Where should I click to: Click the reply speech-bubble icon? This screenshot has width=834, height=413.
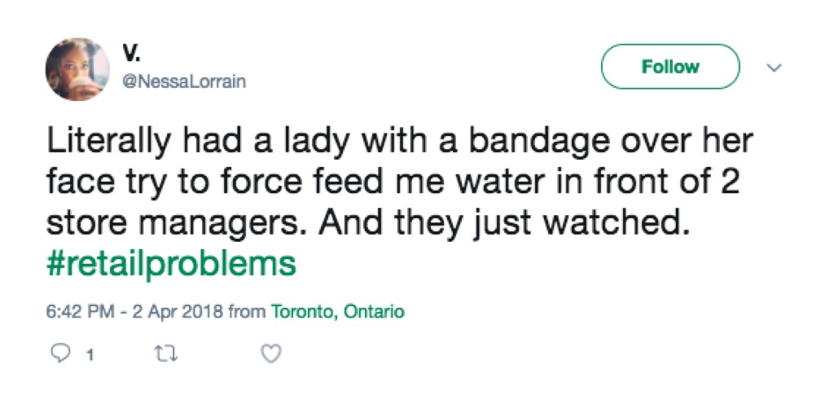(x=60, y=354)
